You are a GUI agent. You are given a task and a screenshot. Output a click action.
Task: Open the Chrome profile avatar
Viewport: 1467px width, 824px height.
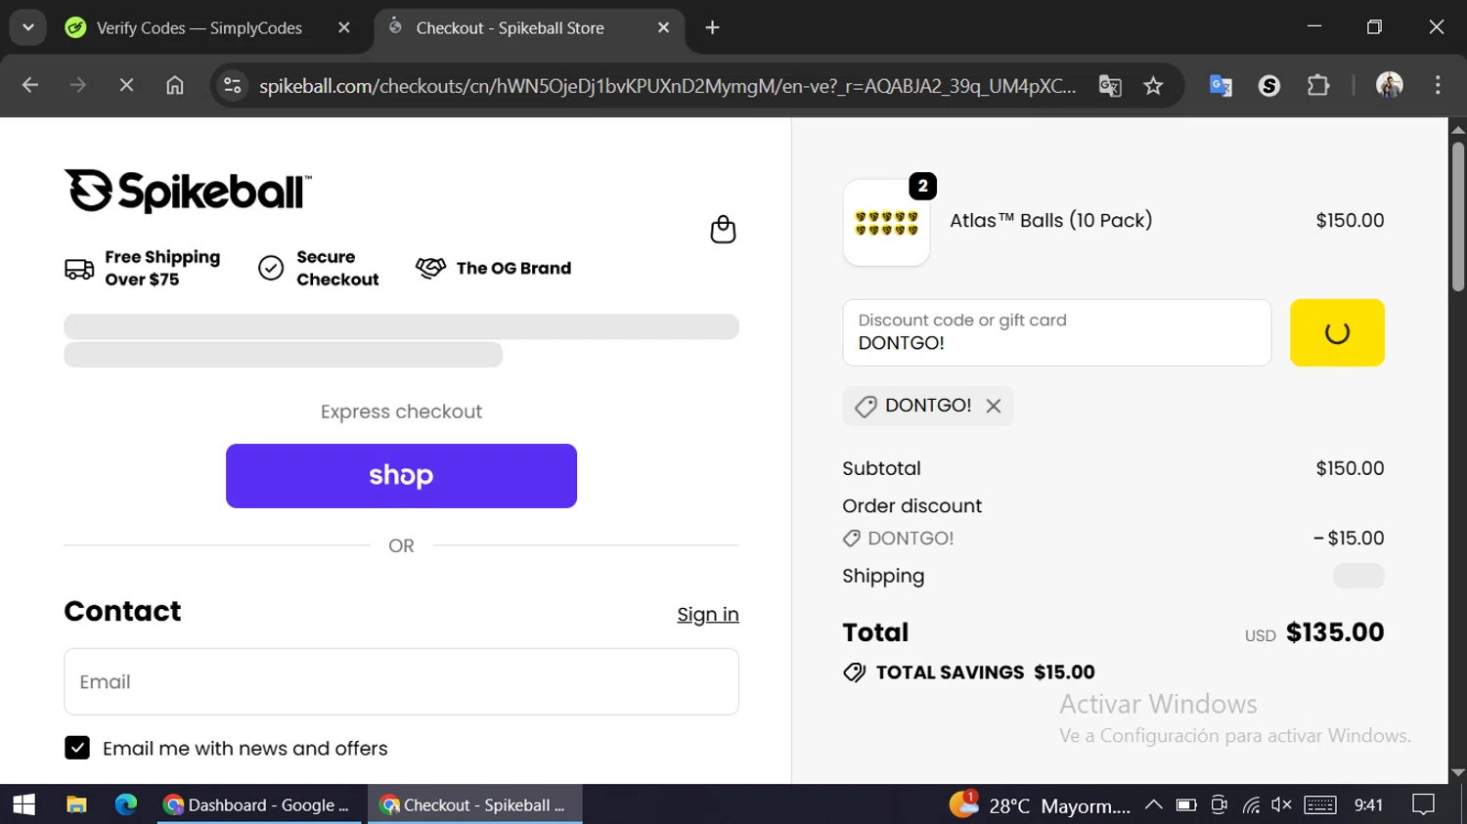[1390, 85]
